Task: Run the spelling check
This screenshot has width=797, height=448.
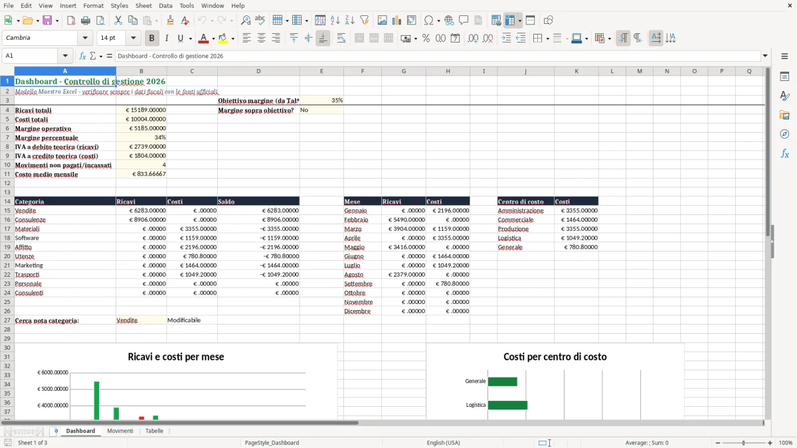Action: pyautogui.click(x=260, y=21)
